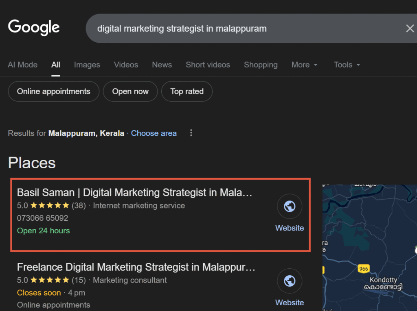Expand the More dropdown menu

click(304, 65)
